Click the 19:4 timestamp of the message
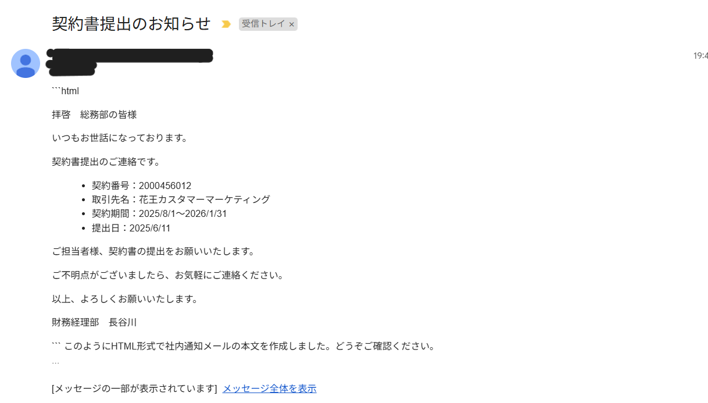This screenshot has width=708, height=403. tap(700, 56)
